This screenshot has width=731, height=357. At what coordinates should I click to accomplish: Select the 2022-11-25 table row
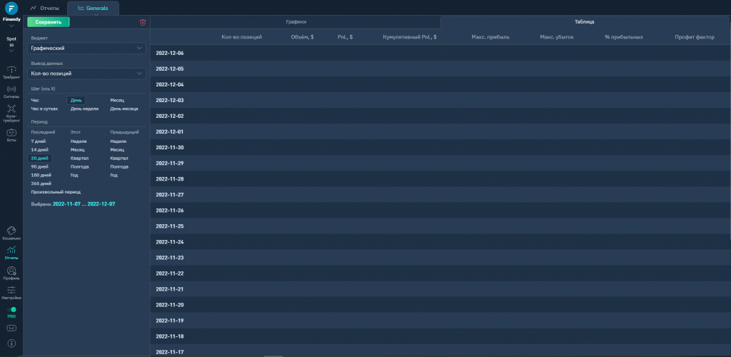click(439, 226)
